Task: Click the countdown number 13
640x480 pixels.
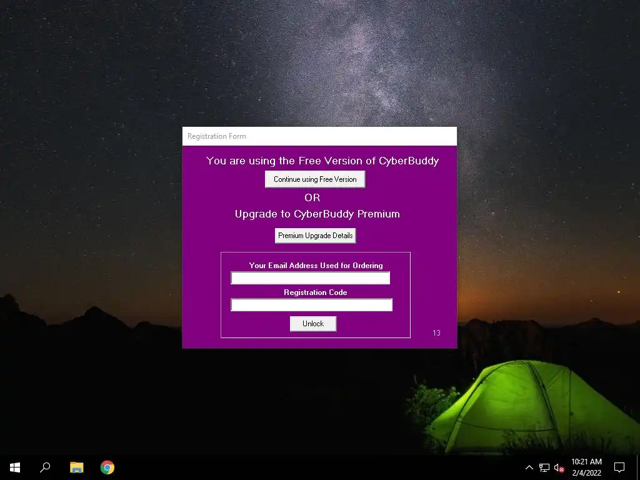Action: pyautogui.click(x=436, y=333)
